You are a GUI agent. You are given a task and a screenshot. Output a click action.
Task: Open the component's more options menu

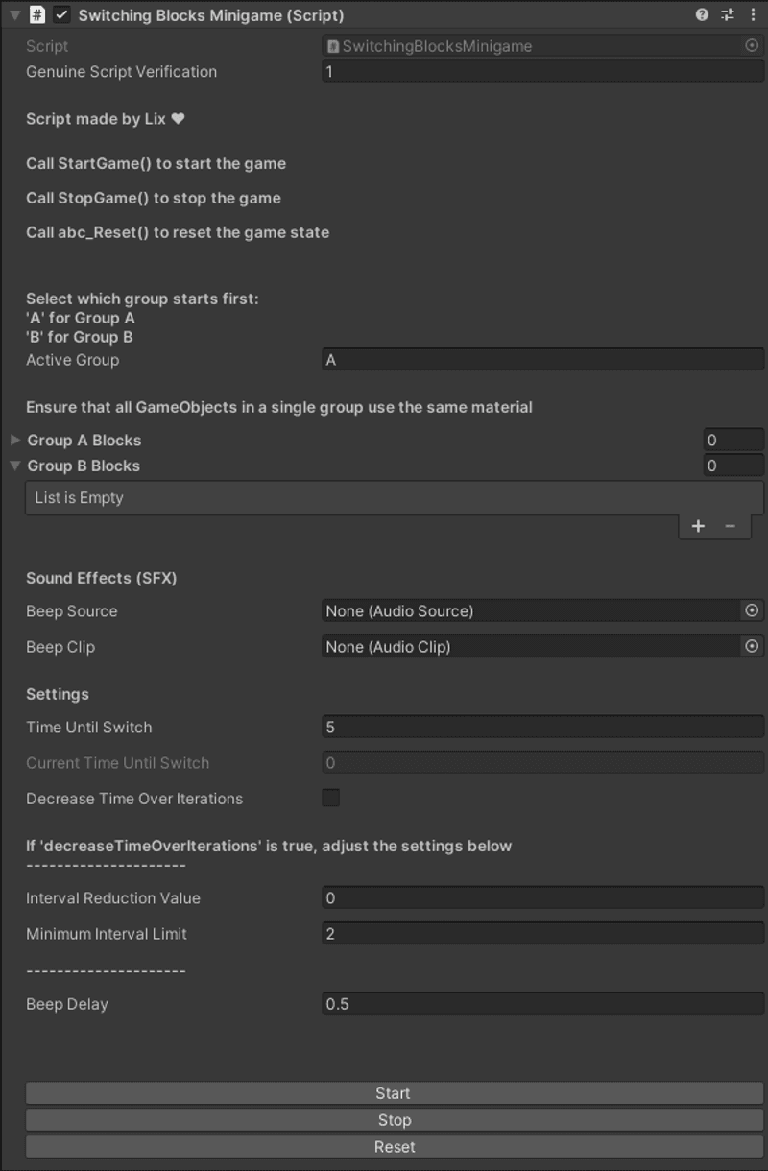click(x=755, y=14)
